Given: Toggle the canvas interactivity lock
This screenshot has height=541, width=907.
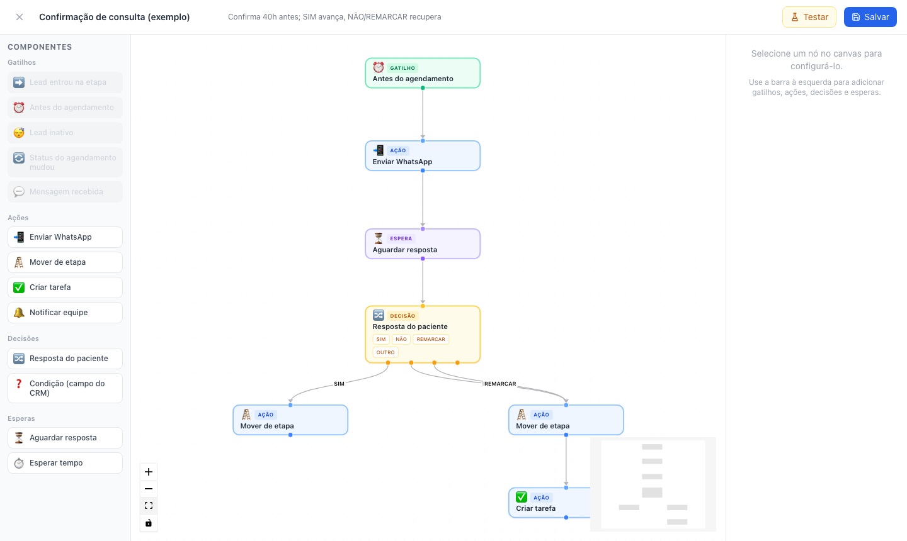Looking at the screenshot, I should [149, 523].
